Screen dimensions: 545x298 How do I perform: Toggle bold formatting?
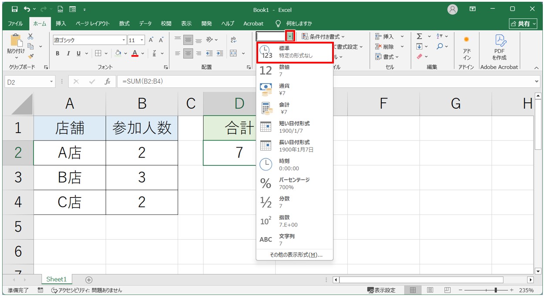[x=58, y=54]
